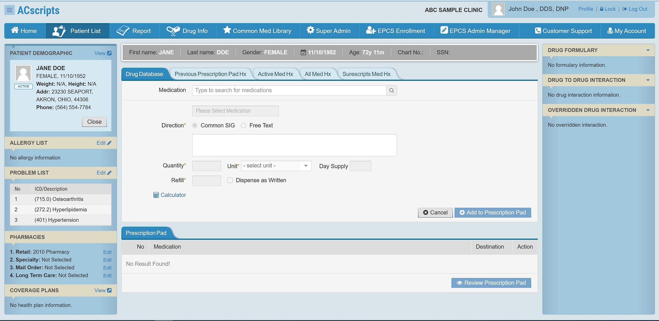Check the Dispense as Written box
The image size is (659, 321).
[230, 180]
